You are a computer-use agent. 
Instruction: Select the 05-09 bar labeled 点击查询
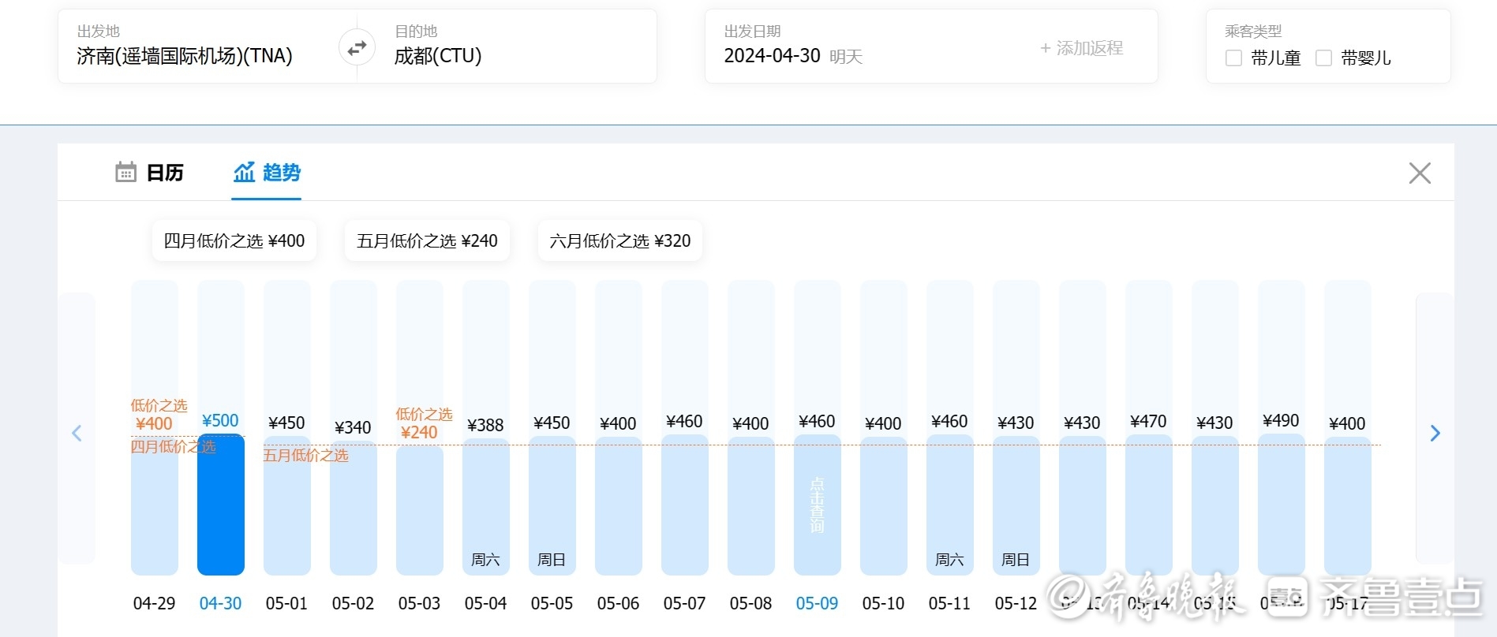coord(817,505)
